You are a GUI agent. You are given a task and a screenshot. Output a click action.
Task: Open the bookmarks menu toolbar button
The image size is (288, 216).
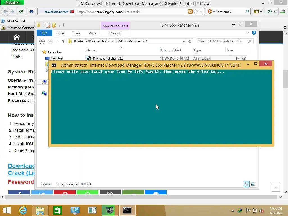tap(258, 12)
